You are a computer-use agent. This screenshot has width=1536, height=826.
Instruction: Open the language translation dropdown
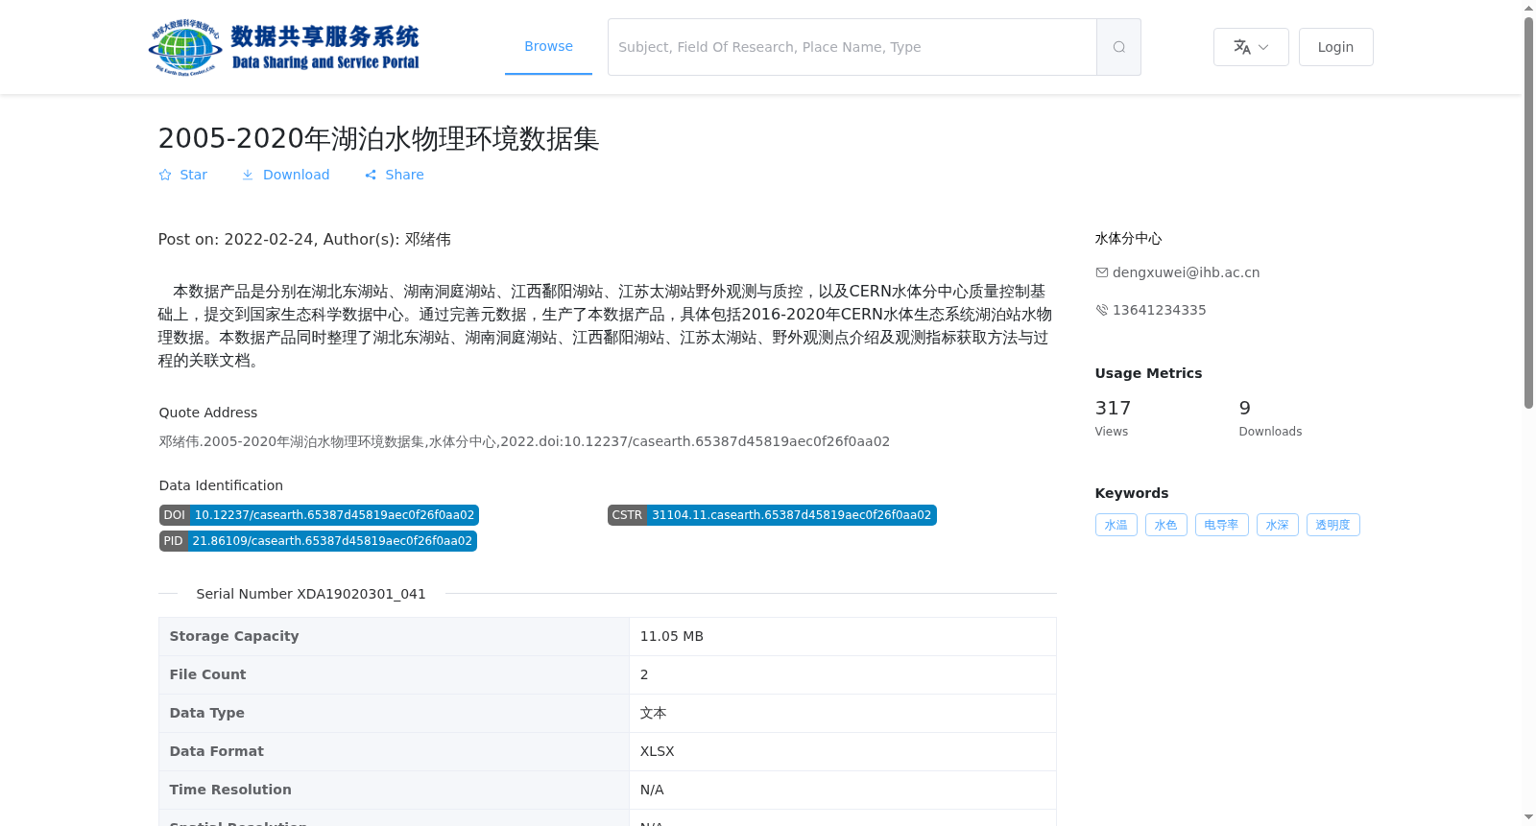pyautogui.click(x=1251, y=47)
